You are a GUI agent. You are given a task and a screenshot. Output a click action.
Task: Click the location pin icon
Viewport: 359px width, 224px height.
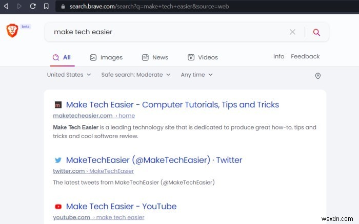[317, 76]
